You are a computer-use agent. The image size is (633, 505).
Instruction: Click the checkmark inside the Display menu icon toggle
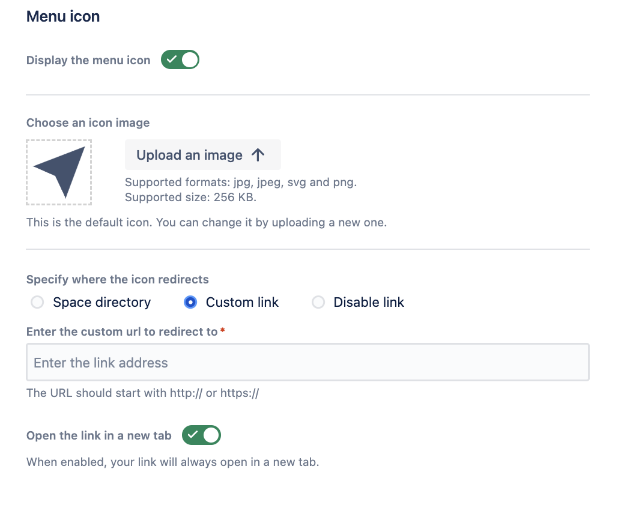(x=172, y=60)
